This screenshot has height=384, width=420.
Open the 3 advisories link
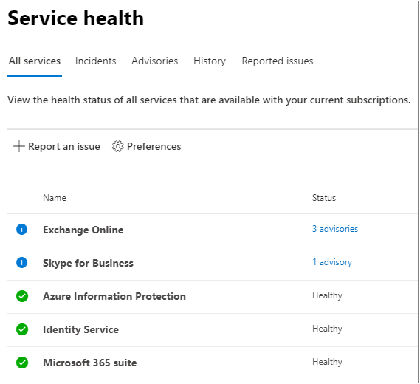pyautogui.click(x=335, y=229)
